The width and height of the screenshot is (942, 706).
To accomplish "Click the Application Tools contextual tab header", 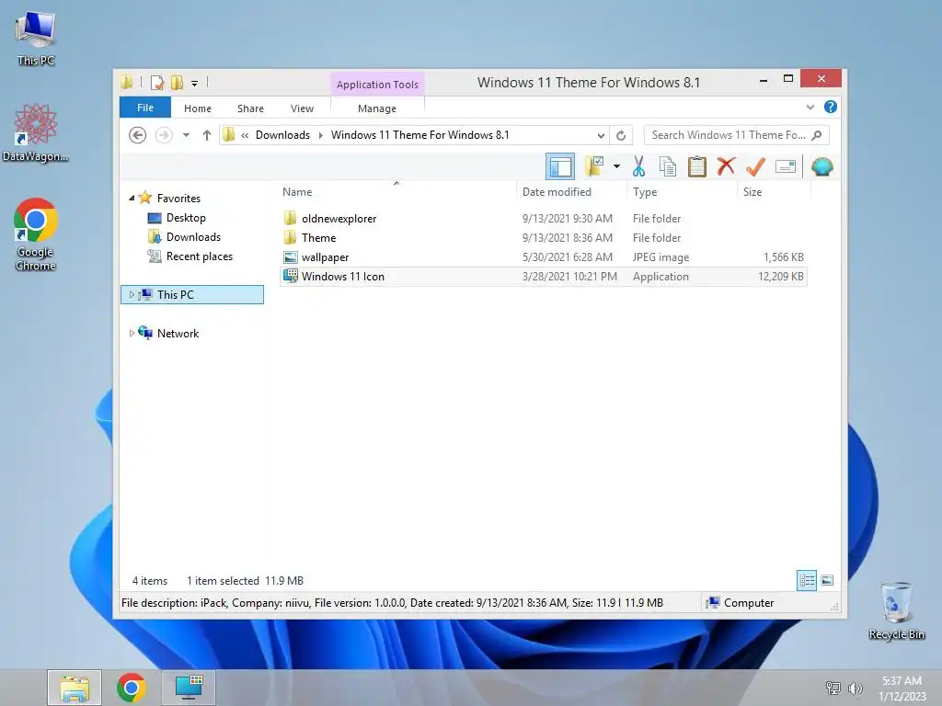I will (x=377, y=85).
